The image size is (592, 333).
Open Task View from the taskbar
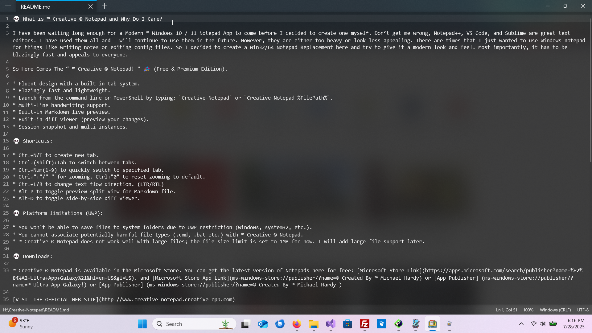[245, 324]
